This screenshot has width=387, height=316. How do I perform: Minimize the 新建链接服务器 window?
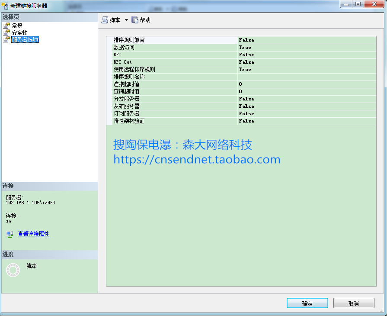(346, 4)
